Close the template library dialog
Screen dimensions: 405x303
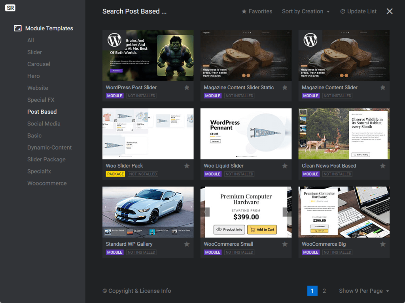tap(390, 11)
